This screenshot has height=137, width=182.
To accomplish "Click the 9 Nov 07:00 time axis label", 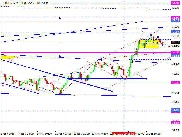I will pos(44,134).
